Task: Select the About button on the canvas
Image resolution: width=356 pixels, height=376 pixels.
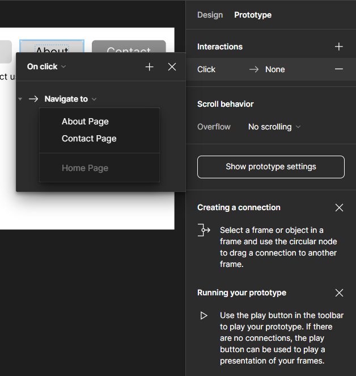Action: pos(52,46)
